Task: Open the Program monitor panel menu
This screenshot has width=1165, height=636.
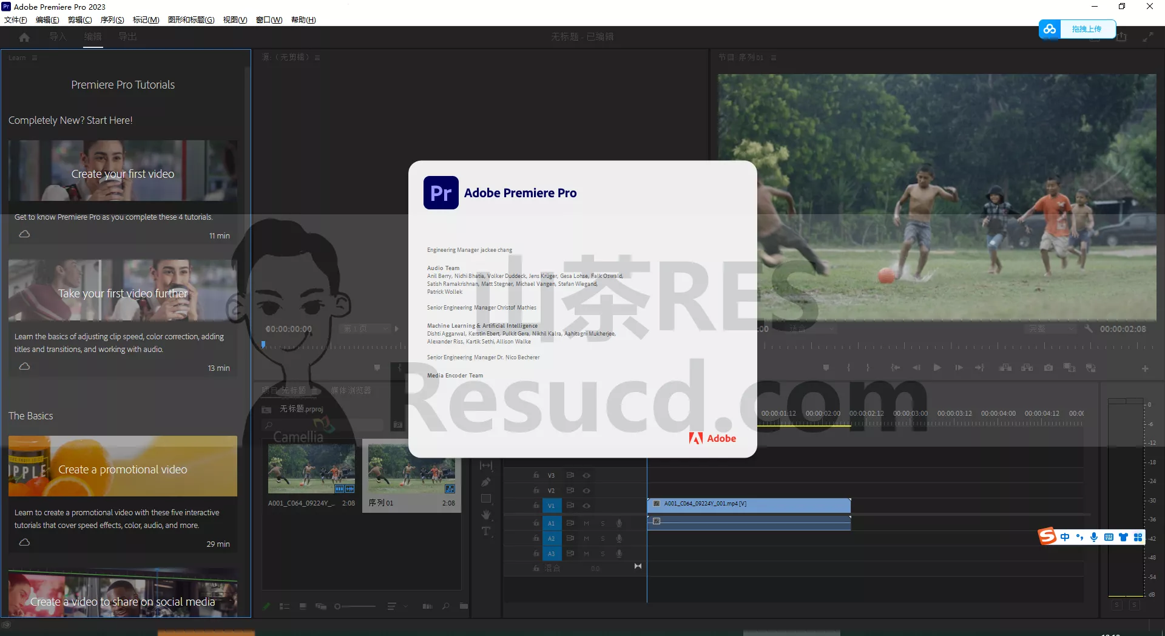Action: point(774,58)
